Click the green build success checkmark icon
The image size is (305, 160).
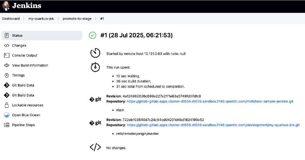92,35
